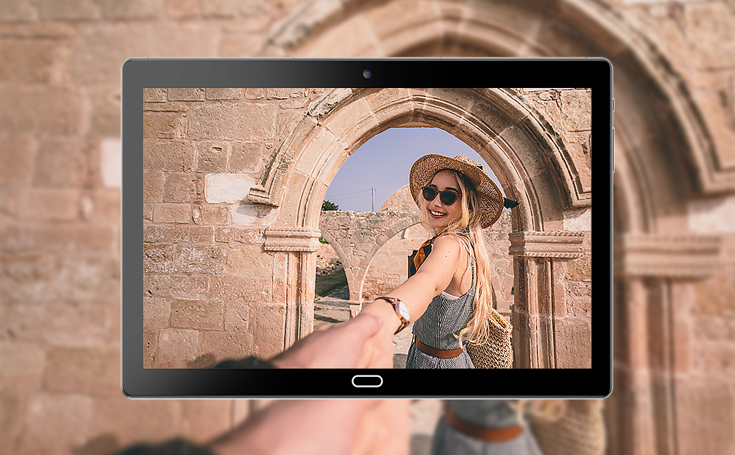This screenshot has width=735, height=455.
Task: Tap the photo shown on the tablet screen
Action: pos(367,228)
